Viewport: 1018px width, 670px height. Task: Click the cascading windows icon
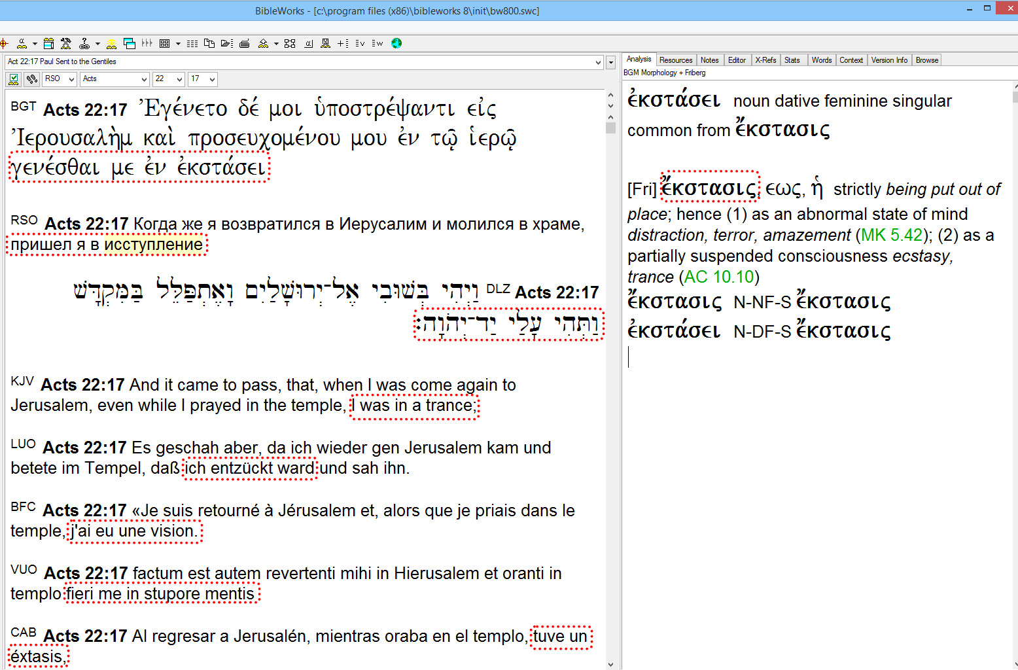(130, 43)
